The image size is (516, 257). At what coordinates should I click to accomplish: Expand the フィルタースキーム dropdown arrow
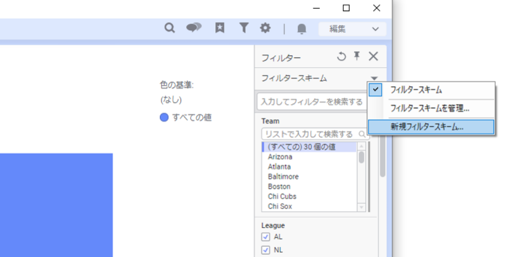pyautogui.click(x=374, y=78)
